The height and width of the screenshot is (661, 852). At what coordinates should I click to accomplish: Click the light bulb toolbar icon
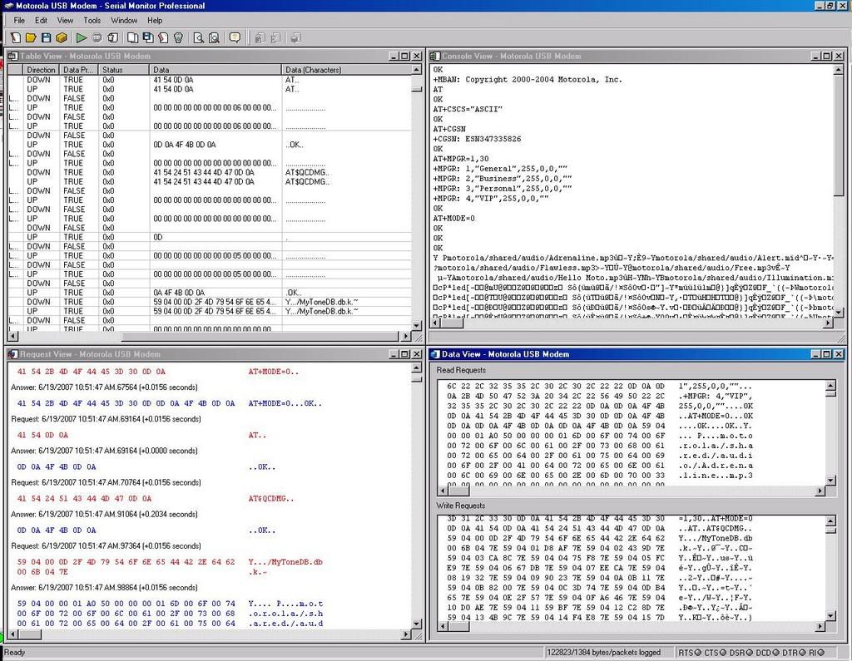coord(178,37)
